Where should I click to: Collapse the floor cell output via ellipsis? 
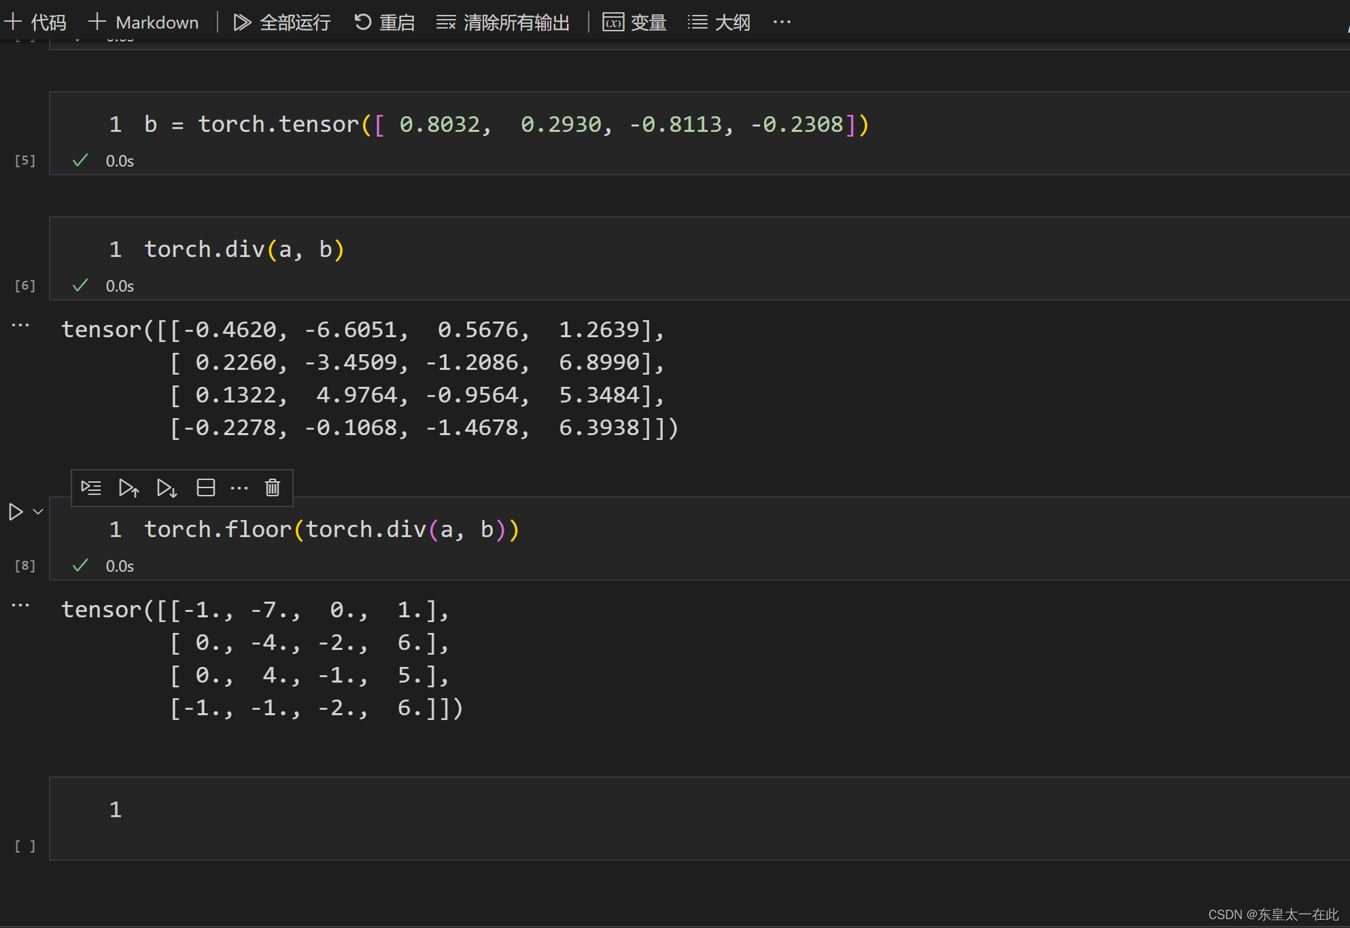(20, 605)
